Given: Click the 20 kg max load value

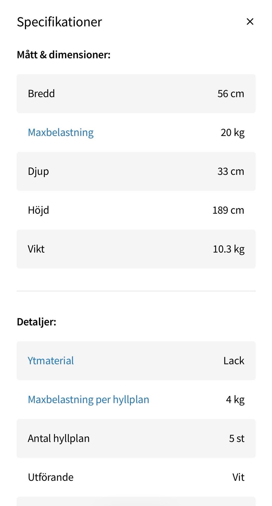Looking at the screenshot, I should click(232, 133).
